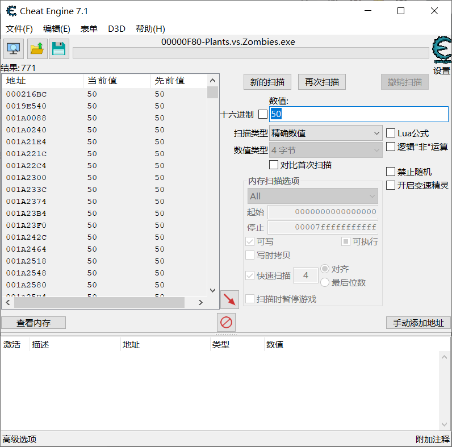Click the 新的扫描 button
The width and height of the screenshot is (452, 447).
[267, 82]
